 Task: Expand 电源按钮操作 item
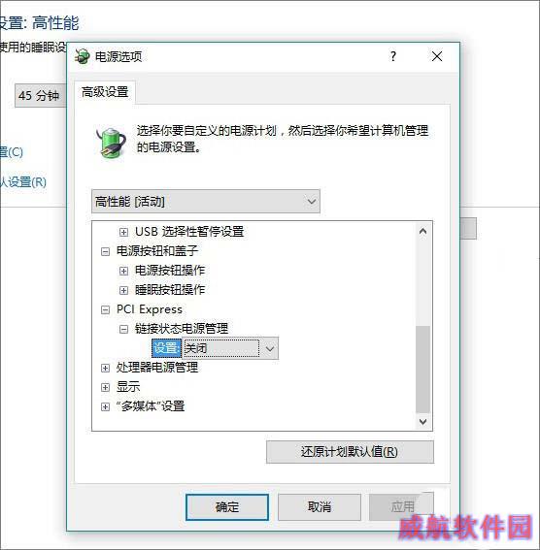[x=123, y=271]
